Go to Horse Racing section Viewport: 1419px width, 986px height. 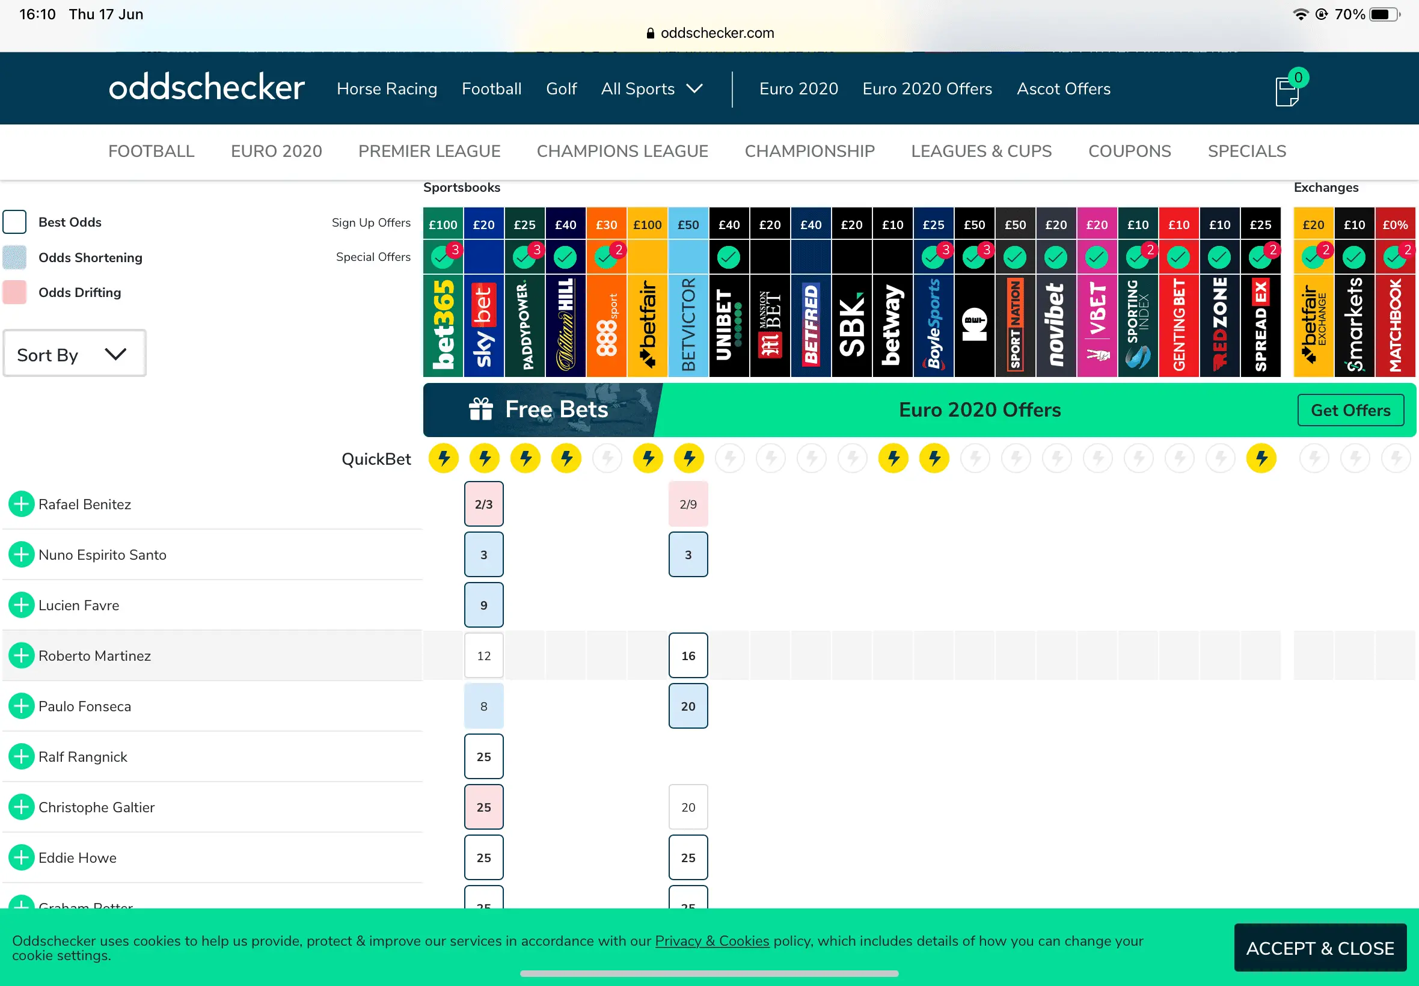(387, 89)
